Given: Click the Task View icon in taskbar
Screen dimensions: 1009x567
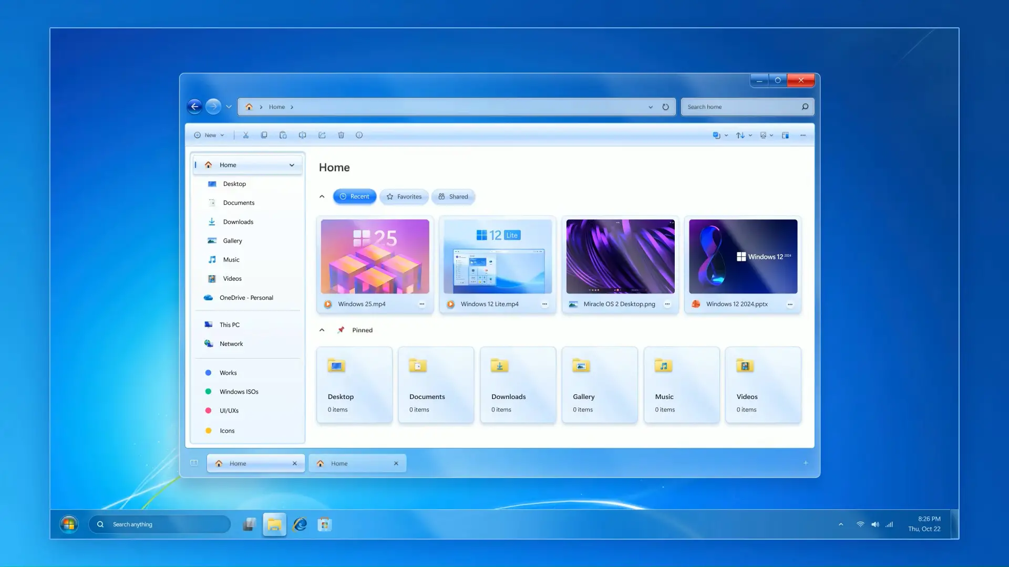Looking at the screenshot, I should pos(249,524).
